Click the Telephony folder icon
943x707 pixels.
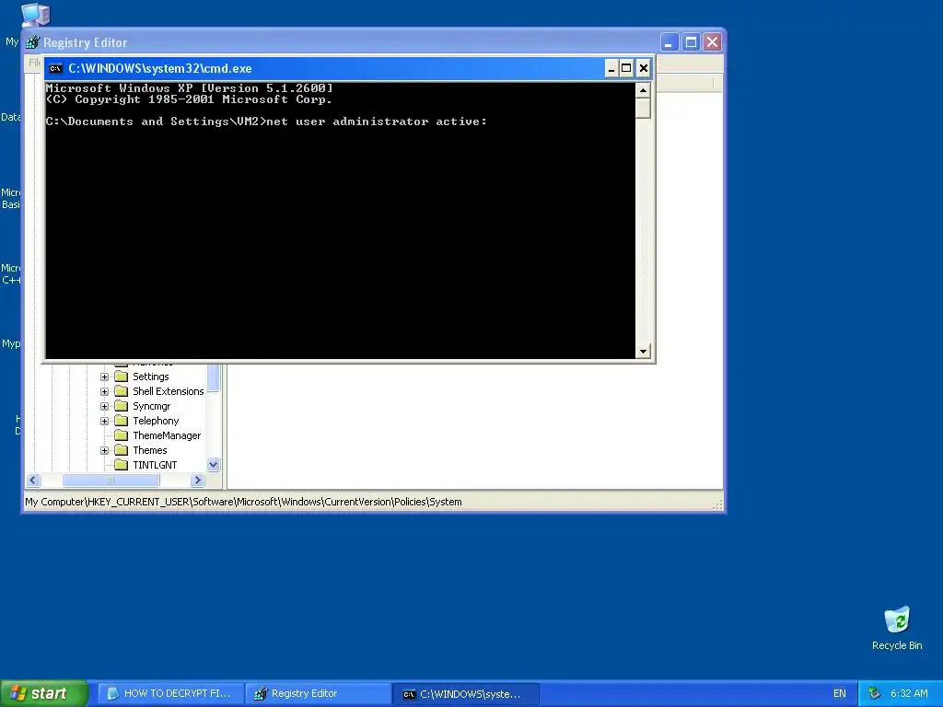coord(122,421)
